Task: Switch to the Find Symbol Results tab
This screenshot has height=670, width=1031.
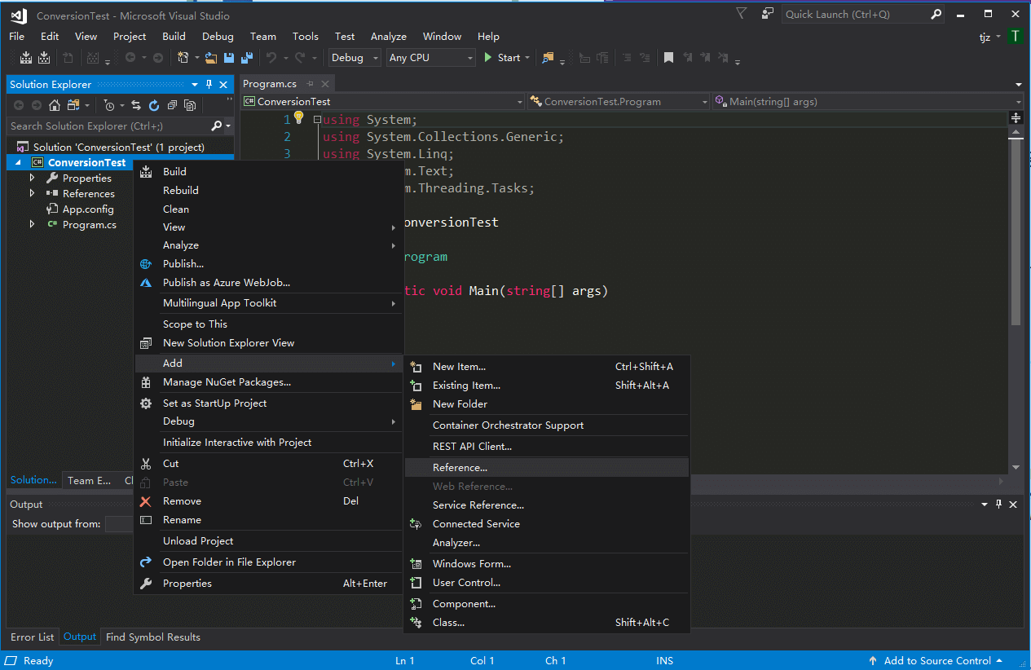Action: pyautogui.click(x=153, y=637)
